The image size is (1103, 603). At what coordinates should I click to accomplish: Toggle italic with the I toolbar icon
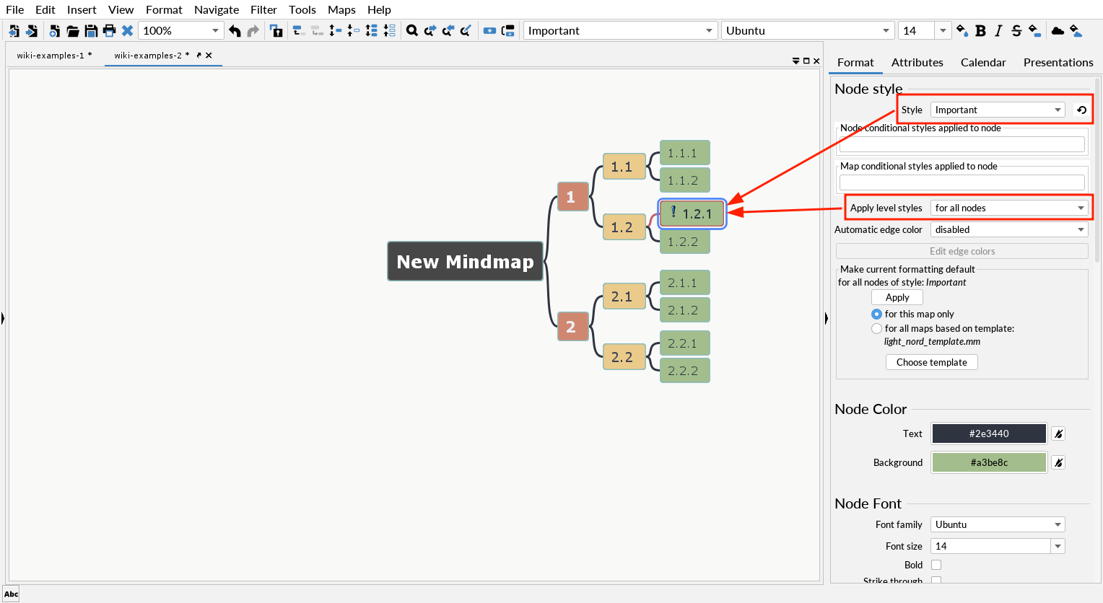998,31
